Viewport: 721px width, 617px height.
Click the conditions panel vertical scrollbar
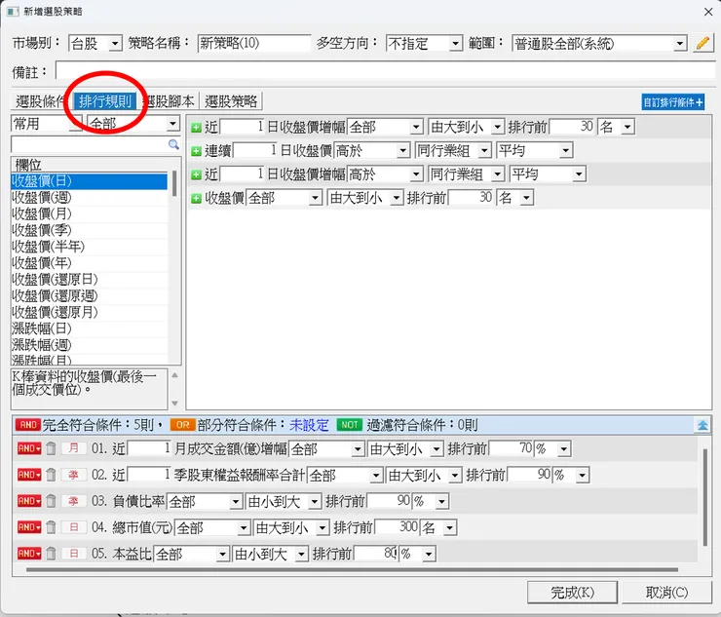coord(705,498)
